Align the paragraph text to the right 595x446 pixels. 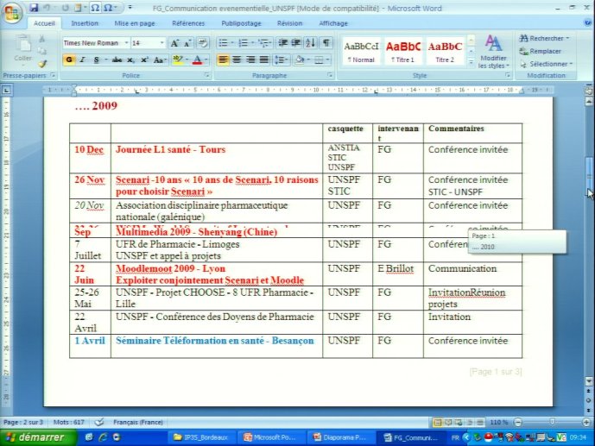(x=250, y=60)
